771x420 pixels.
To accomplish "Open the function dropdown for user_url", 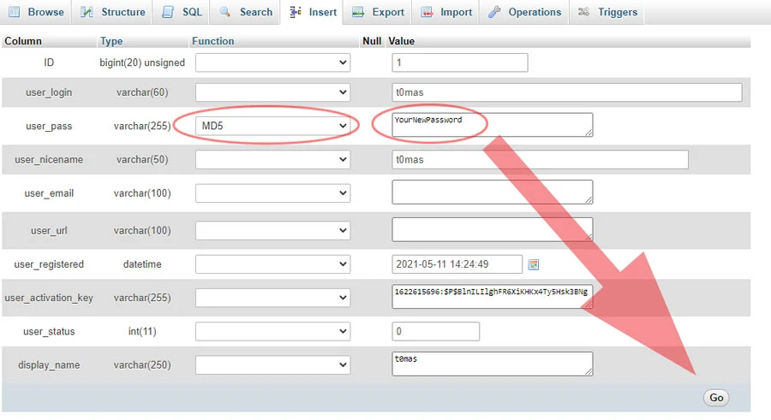I will point(273,230).
